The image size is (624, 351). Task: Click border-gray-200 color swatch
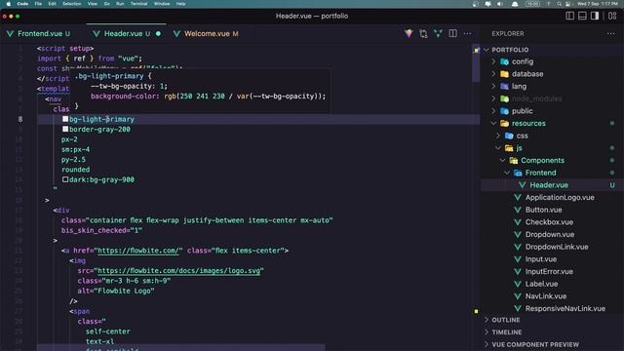click(x=65, y=129)
